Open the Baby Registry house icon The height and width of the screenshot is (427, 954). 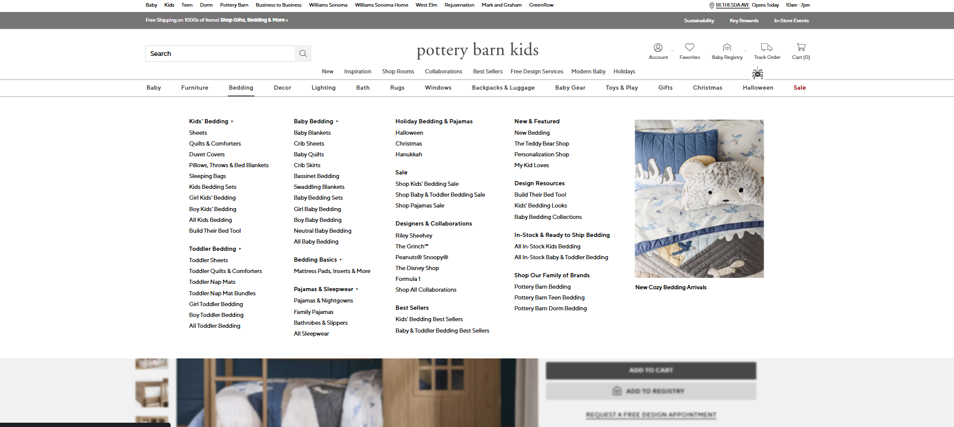coord(727,48)
